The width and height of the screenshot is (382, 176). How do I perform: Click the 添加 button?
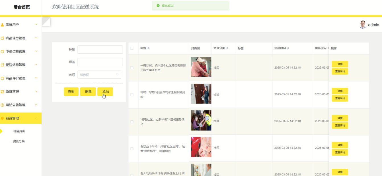105,92
